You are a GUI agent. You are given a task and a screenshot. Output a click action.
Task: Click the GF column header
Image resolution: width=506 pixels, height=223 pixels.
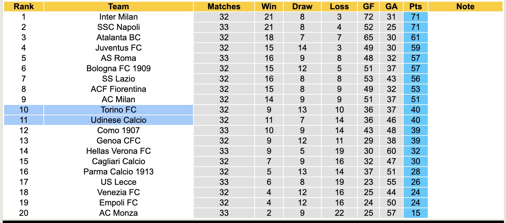tap(368, 7)
